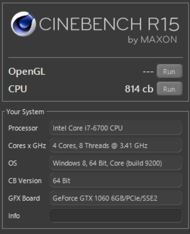Run the CPU benchmark
This screenshot has height=234, width=190.
[169, 89]
